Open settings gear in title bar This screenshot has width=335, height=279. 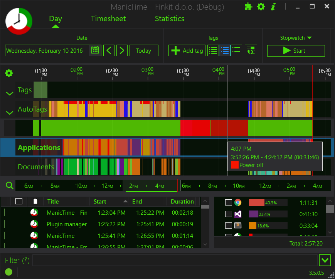261,7
